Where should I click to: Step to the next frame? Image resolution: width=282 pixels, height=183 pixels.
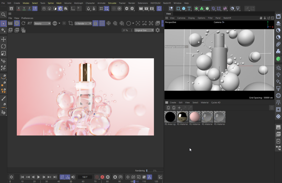click(44, 177)
